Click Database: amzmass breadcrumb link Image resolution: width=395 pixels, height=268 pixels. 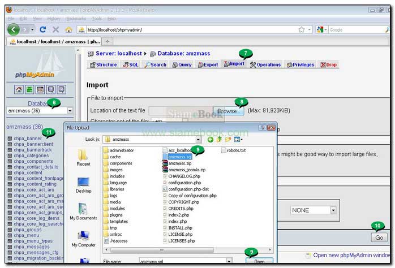[x=184, y=54]
